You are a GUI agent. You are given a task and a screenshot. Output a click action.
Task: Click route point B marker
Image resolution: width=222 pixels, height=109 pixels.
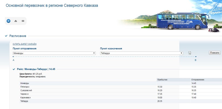pyautogui.click(x=195, y=57)
